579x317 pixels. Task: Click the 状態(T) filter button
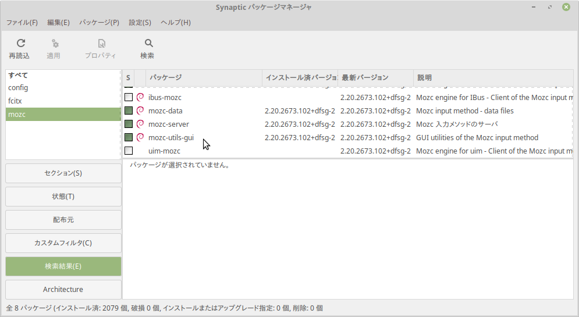pyautogui.click(x=63, y=197)
